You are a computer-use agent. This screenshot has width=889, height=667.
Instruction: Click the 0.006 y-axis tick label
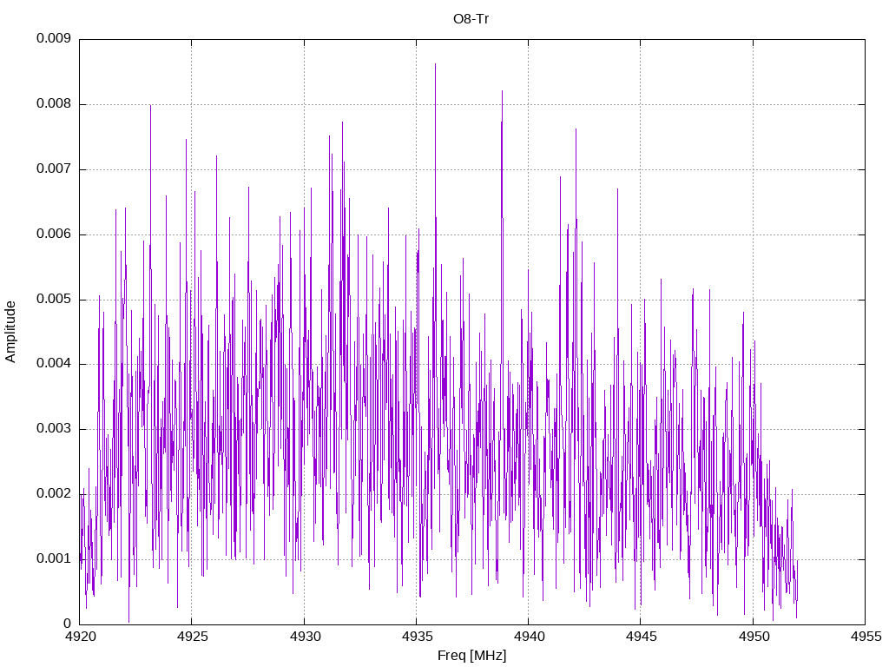54,234
